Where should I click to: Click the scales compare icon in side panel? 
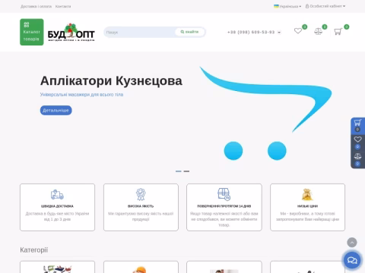357,156
